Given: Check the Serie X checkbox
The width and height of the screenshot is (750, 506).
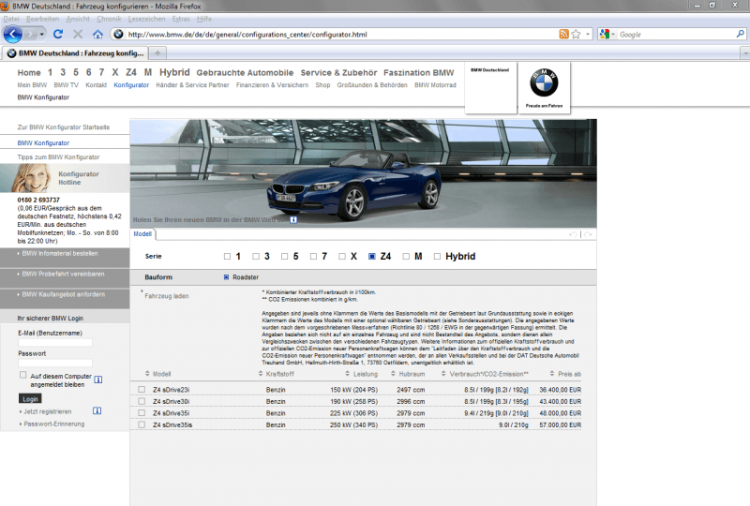Looking at the screenshot, I should click(x=342, y=257).
